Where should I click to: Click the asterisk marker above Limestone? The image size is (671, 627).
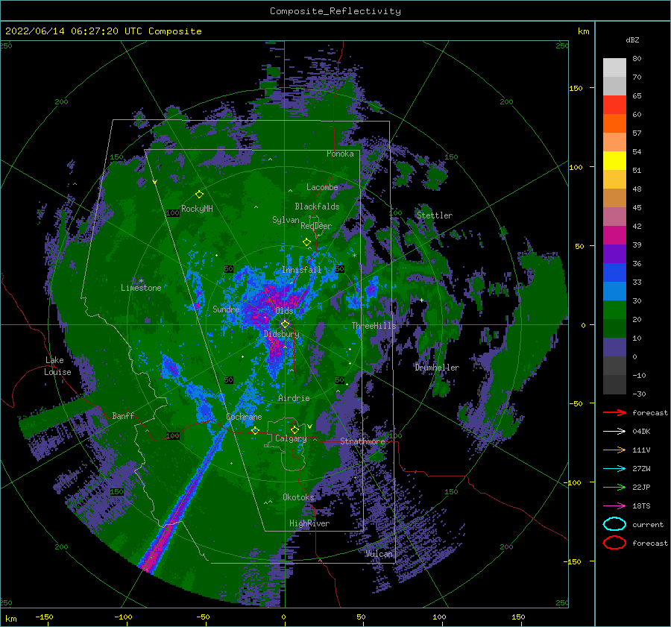pyautogui.click(x=141, y=281)
